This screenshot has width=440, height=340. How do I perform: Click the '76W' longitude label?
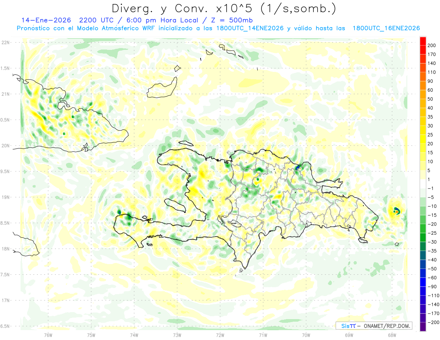(x=48, y=335)
